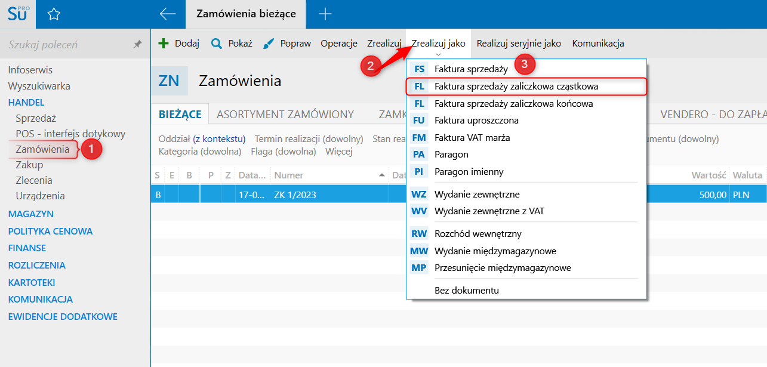Expand Realizuj seryjnie jako menu
Viewport: 767px width, 367px height.
[519, 44]
